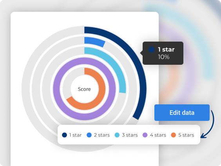Select the 1 star legend dot
Screen dimensions: 221x166
64,135
